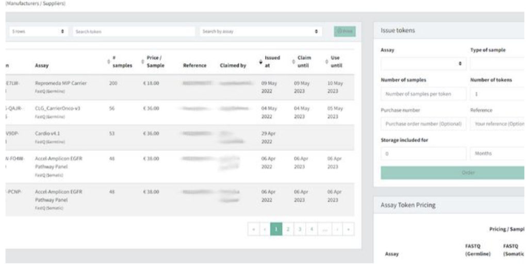The height and width of the screenshot is (270, 526).
Task: Go to page 3 of tokens
Action: click(x=300, y=229)
